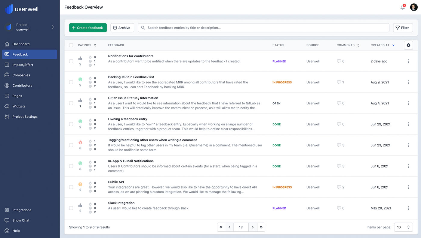The width and height of the screenshot is (421, 238).
Task: Click the userwell logo
Action: coord(22,9)
